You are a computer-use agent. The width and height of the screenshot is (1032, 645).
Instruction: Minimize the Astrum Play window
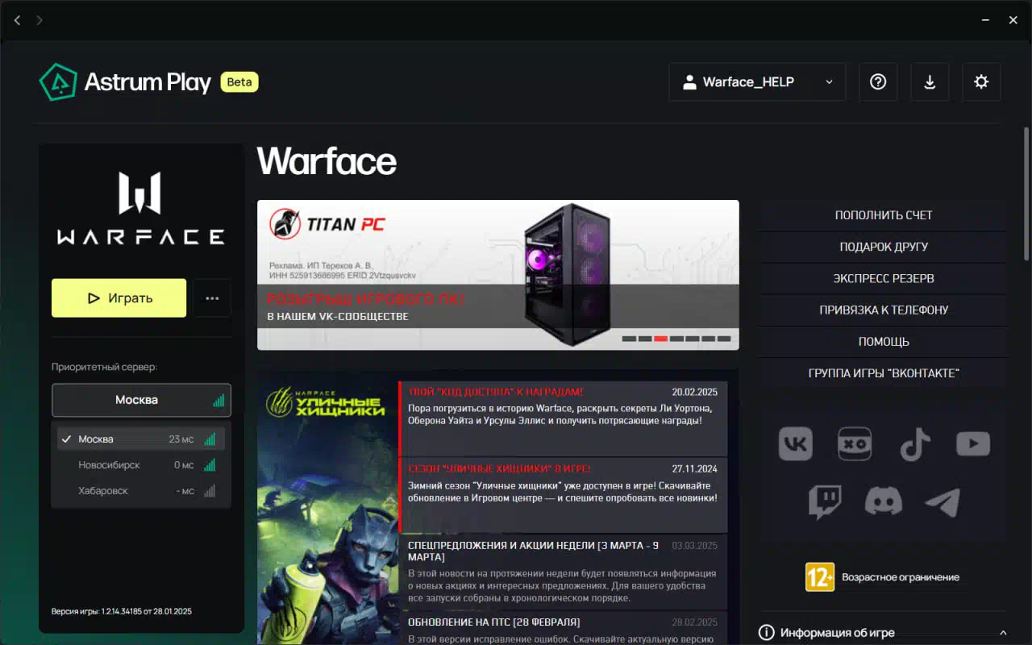(x=986, y=20)
